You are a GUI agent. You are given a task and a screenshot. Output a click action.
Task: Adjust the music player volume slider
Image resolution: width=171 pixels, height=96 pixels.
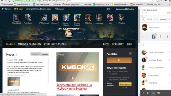pyautogui.click(x=164, y=19)
